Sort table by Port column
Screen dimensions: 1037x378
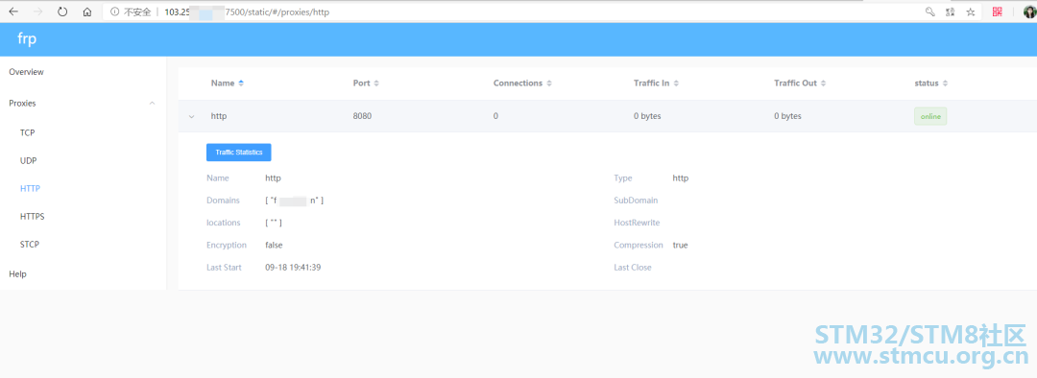click(376, 83)
